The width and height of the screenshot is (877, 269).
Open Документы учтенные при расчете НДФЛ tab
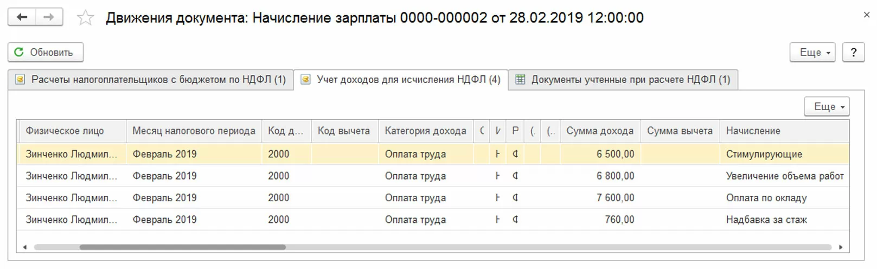tap(623, 80)
